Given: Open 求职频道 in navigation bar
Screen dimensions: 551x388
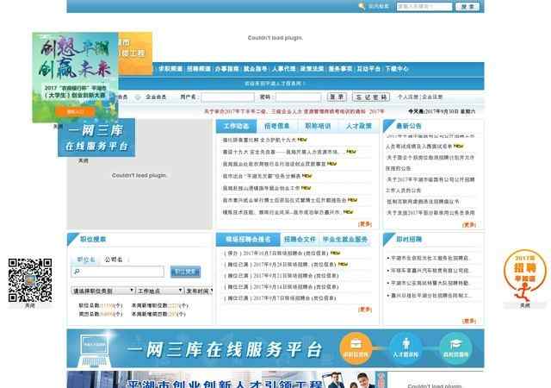Looking at the screenshot, I should [x=168, y=68].
